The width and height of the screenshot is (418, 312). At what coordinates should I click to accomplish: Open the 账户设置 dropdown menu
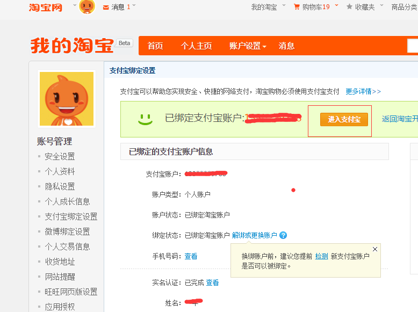point(248,46)
